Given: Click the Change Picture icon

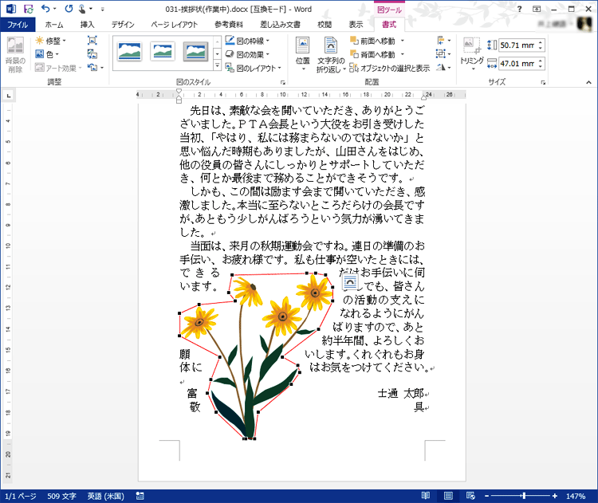Looking at the screenshot, I should click(x=92, y=54).
